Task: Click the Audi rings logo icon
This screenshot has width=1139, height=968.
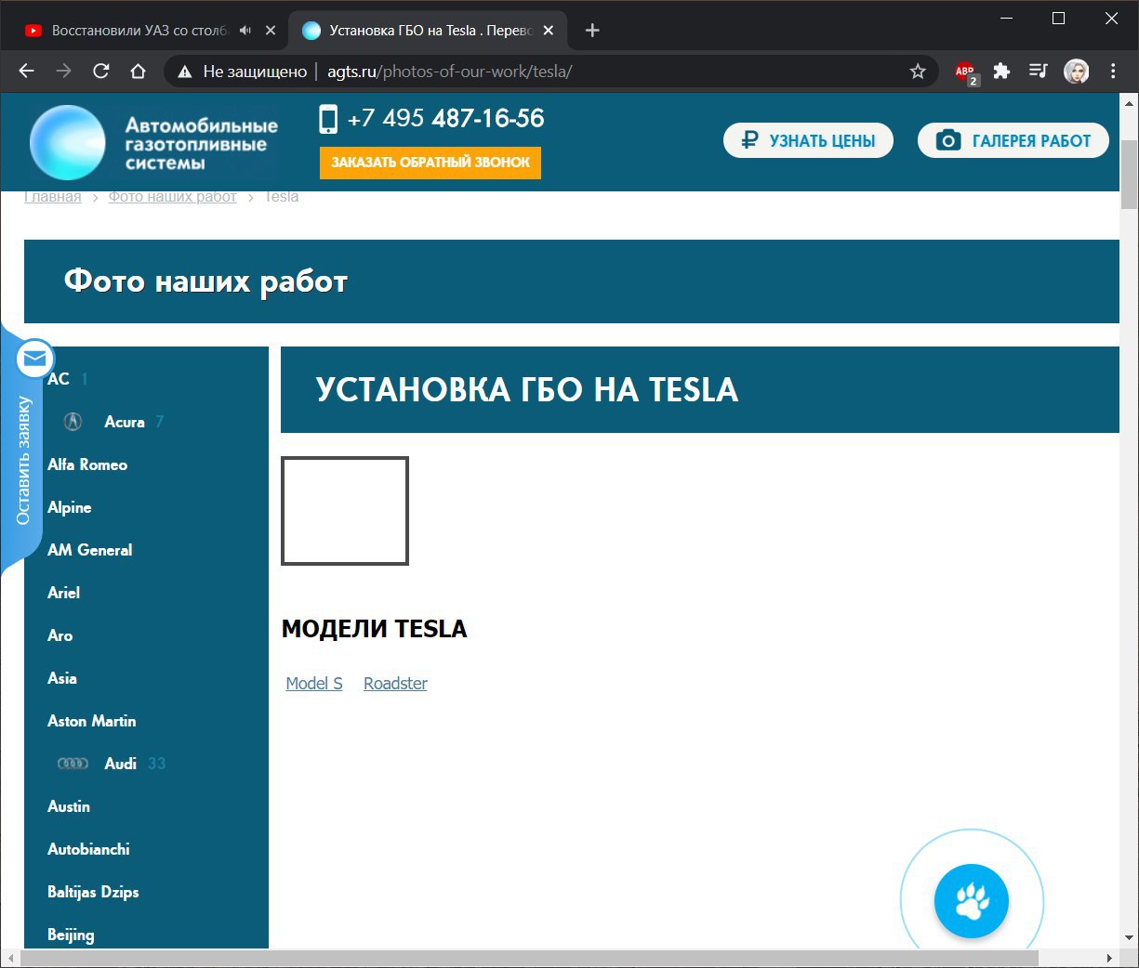Action: click(x=73, y=764)
